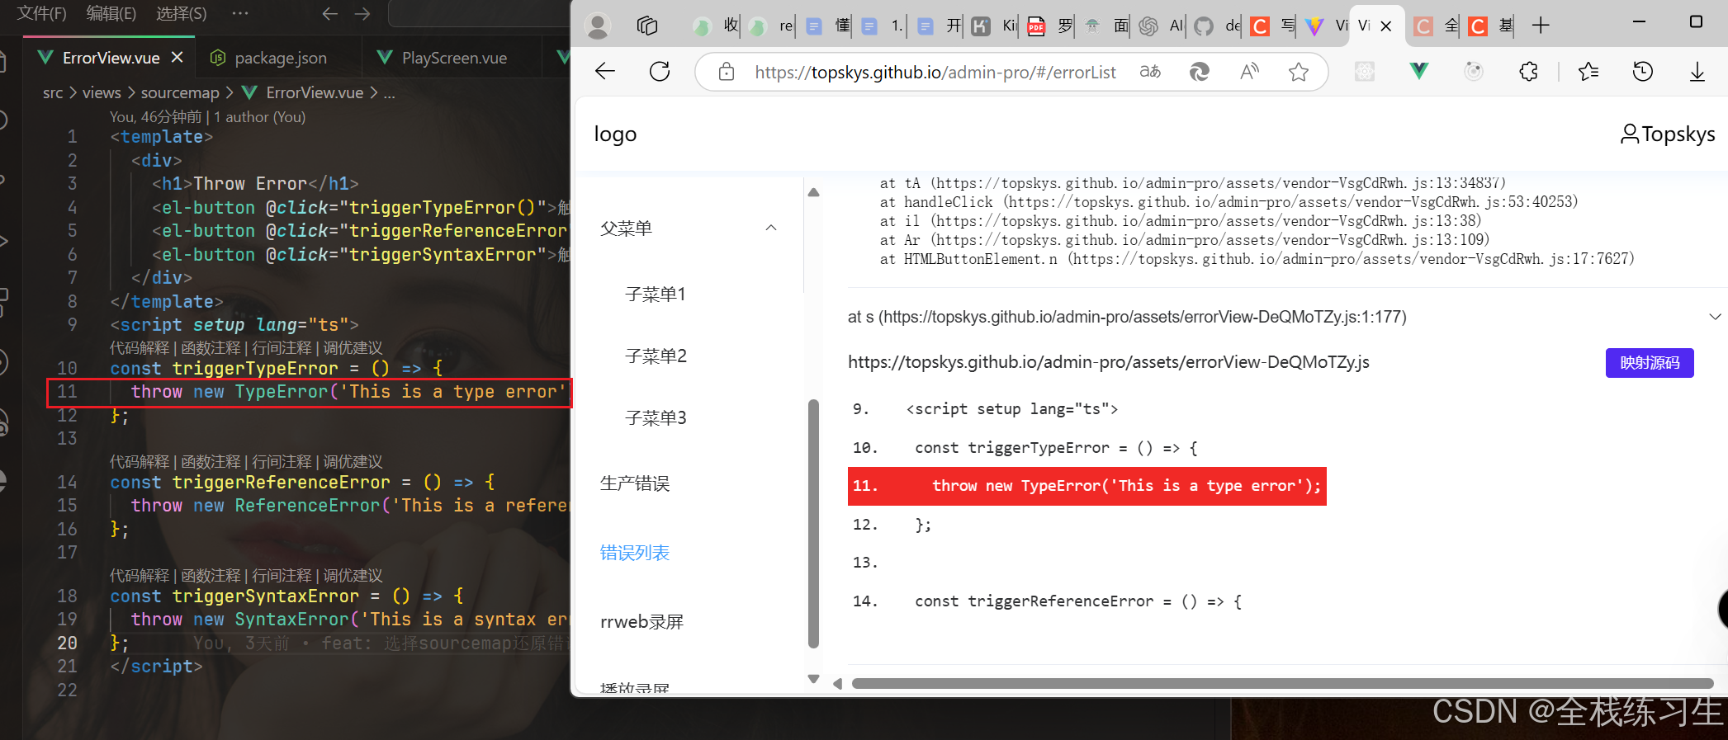Open VS Code 选择(S) menu

[182, 13]
